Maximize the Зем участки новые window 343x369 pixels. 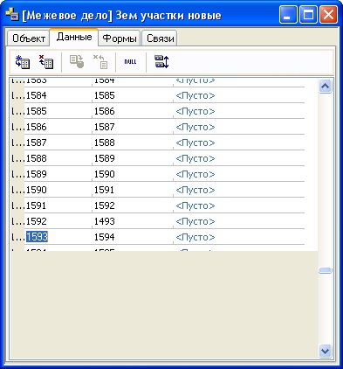coord(308,15)
